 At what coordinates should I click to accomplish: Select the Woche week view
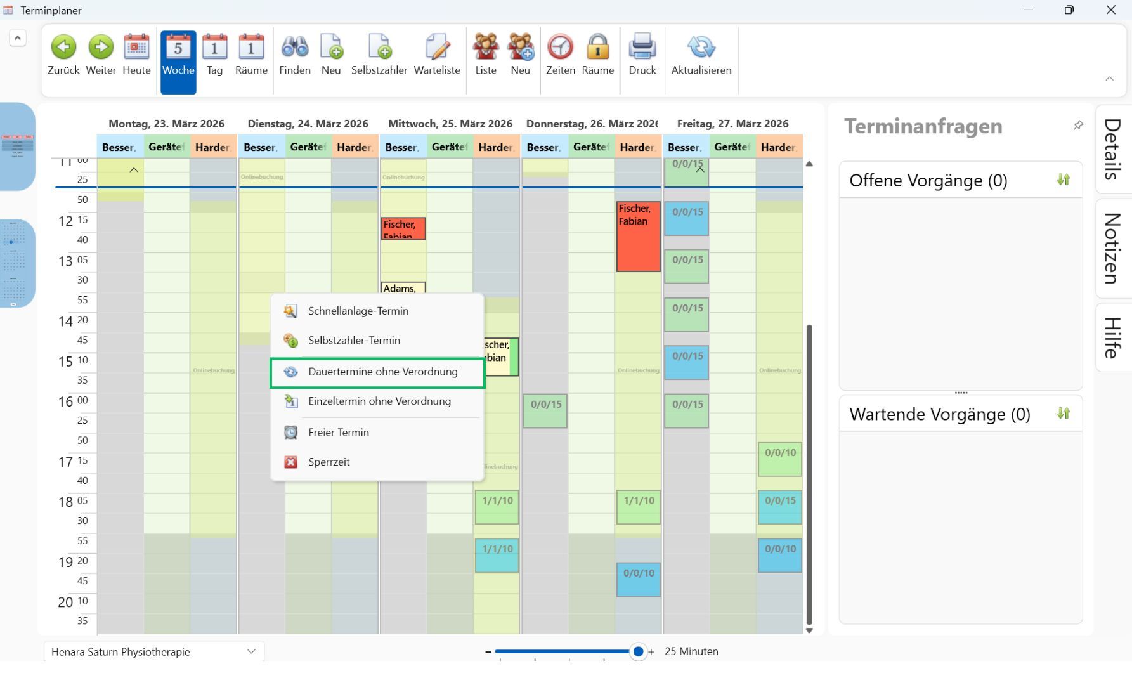[x=178, y=62]
